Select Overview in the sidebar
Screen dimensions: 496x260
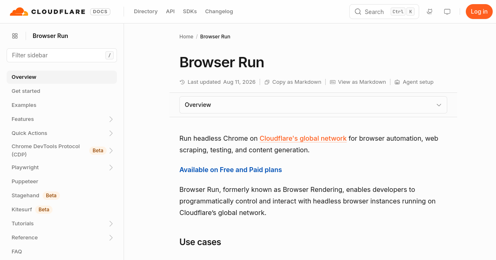(62, 77)
